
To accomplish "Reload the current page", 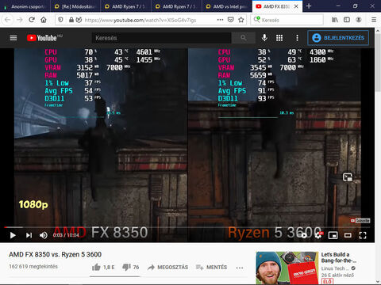I will [x=32, y=20].
